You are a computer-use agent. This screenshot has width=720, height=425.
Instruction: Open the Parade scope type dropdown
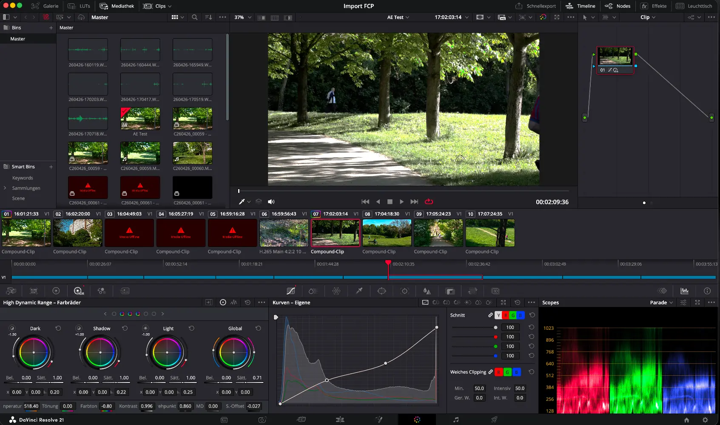[661, 303]
